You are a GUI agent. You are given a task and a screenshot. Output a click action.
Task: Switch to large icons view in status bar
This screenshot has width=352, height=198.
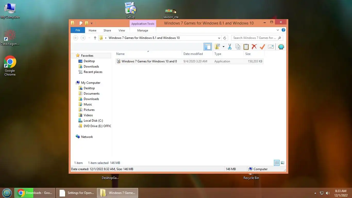pos(282,163)
